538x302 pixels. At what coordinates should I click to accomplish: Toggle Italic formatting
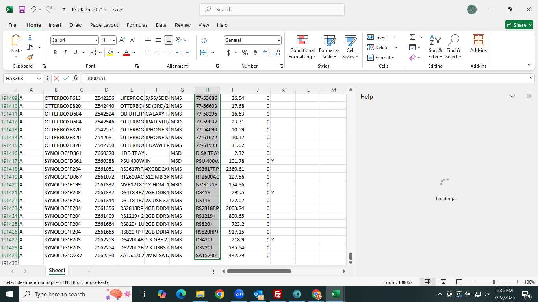click(x=65, y=53)
